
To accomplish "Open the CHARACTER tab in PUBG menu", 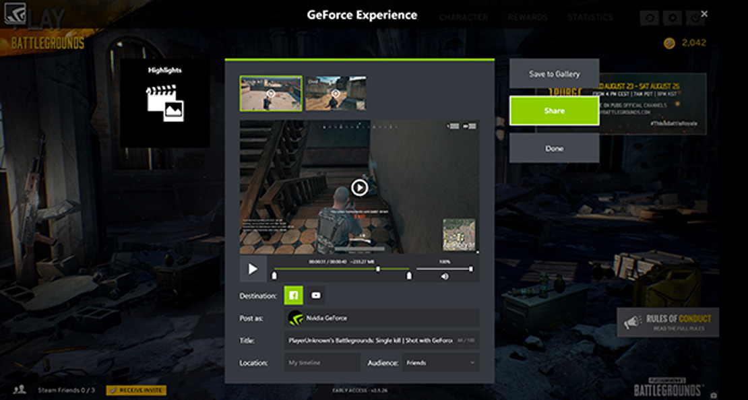I will tap(464, 17).
